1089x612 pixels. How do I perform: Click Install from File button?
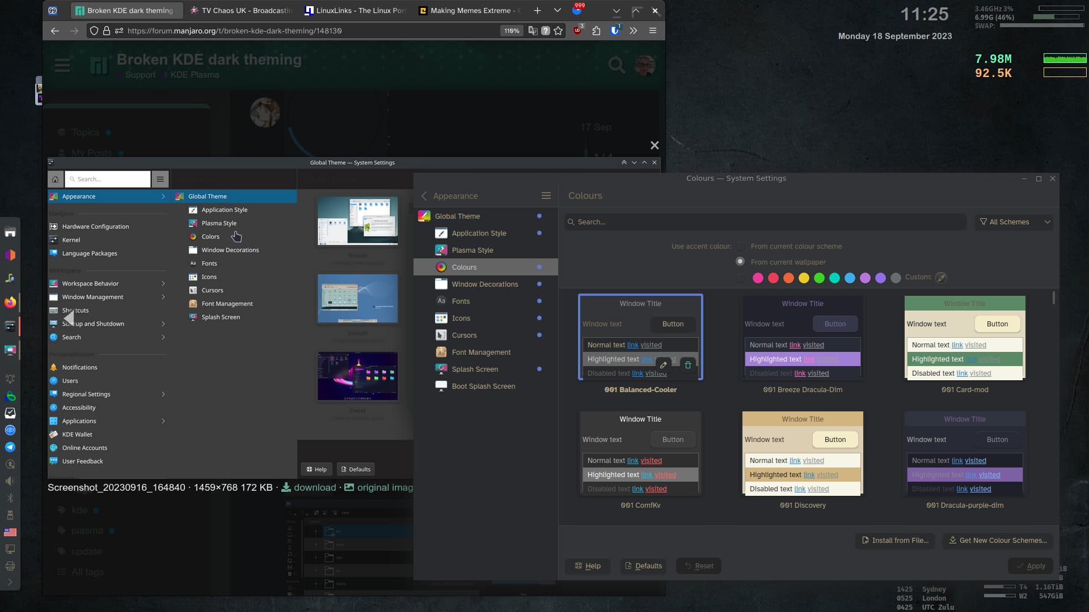896,541
